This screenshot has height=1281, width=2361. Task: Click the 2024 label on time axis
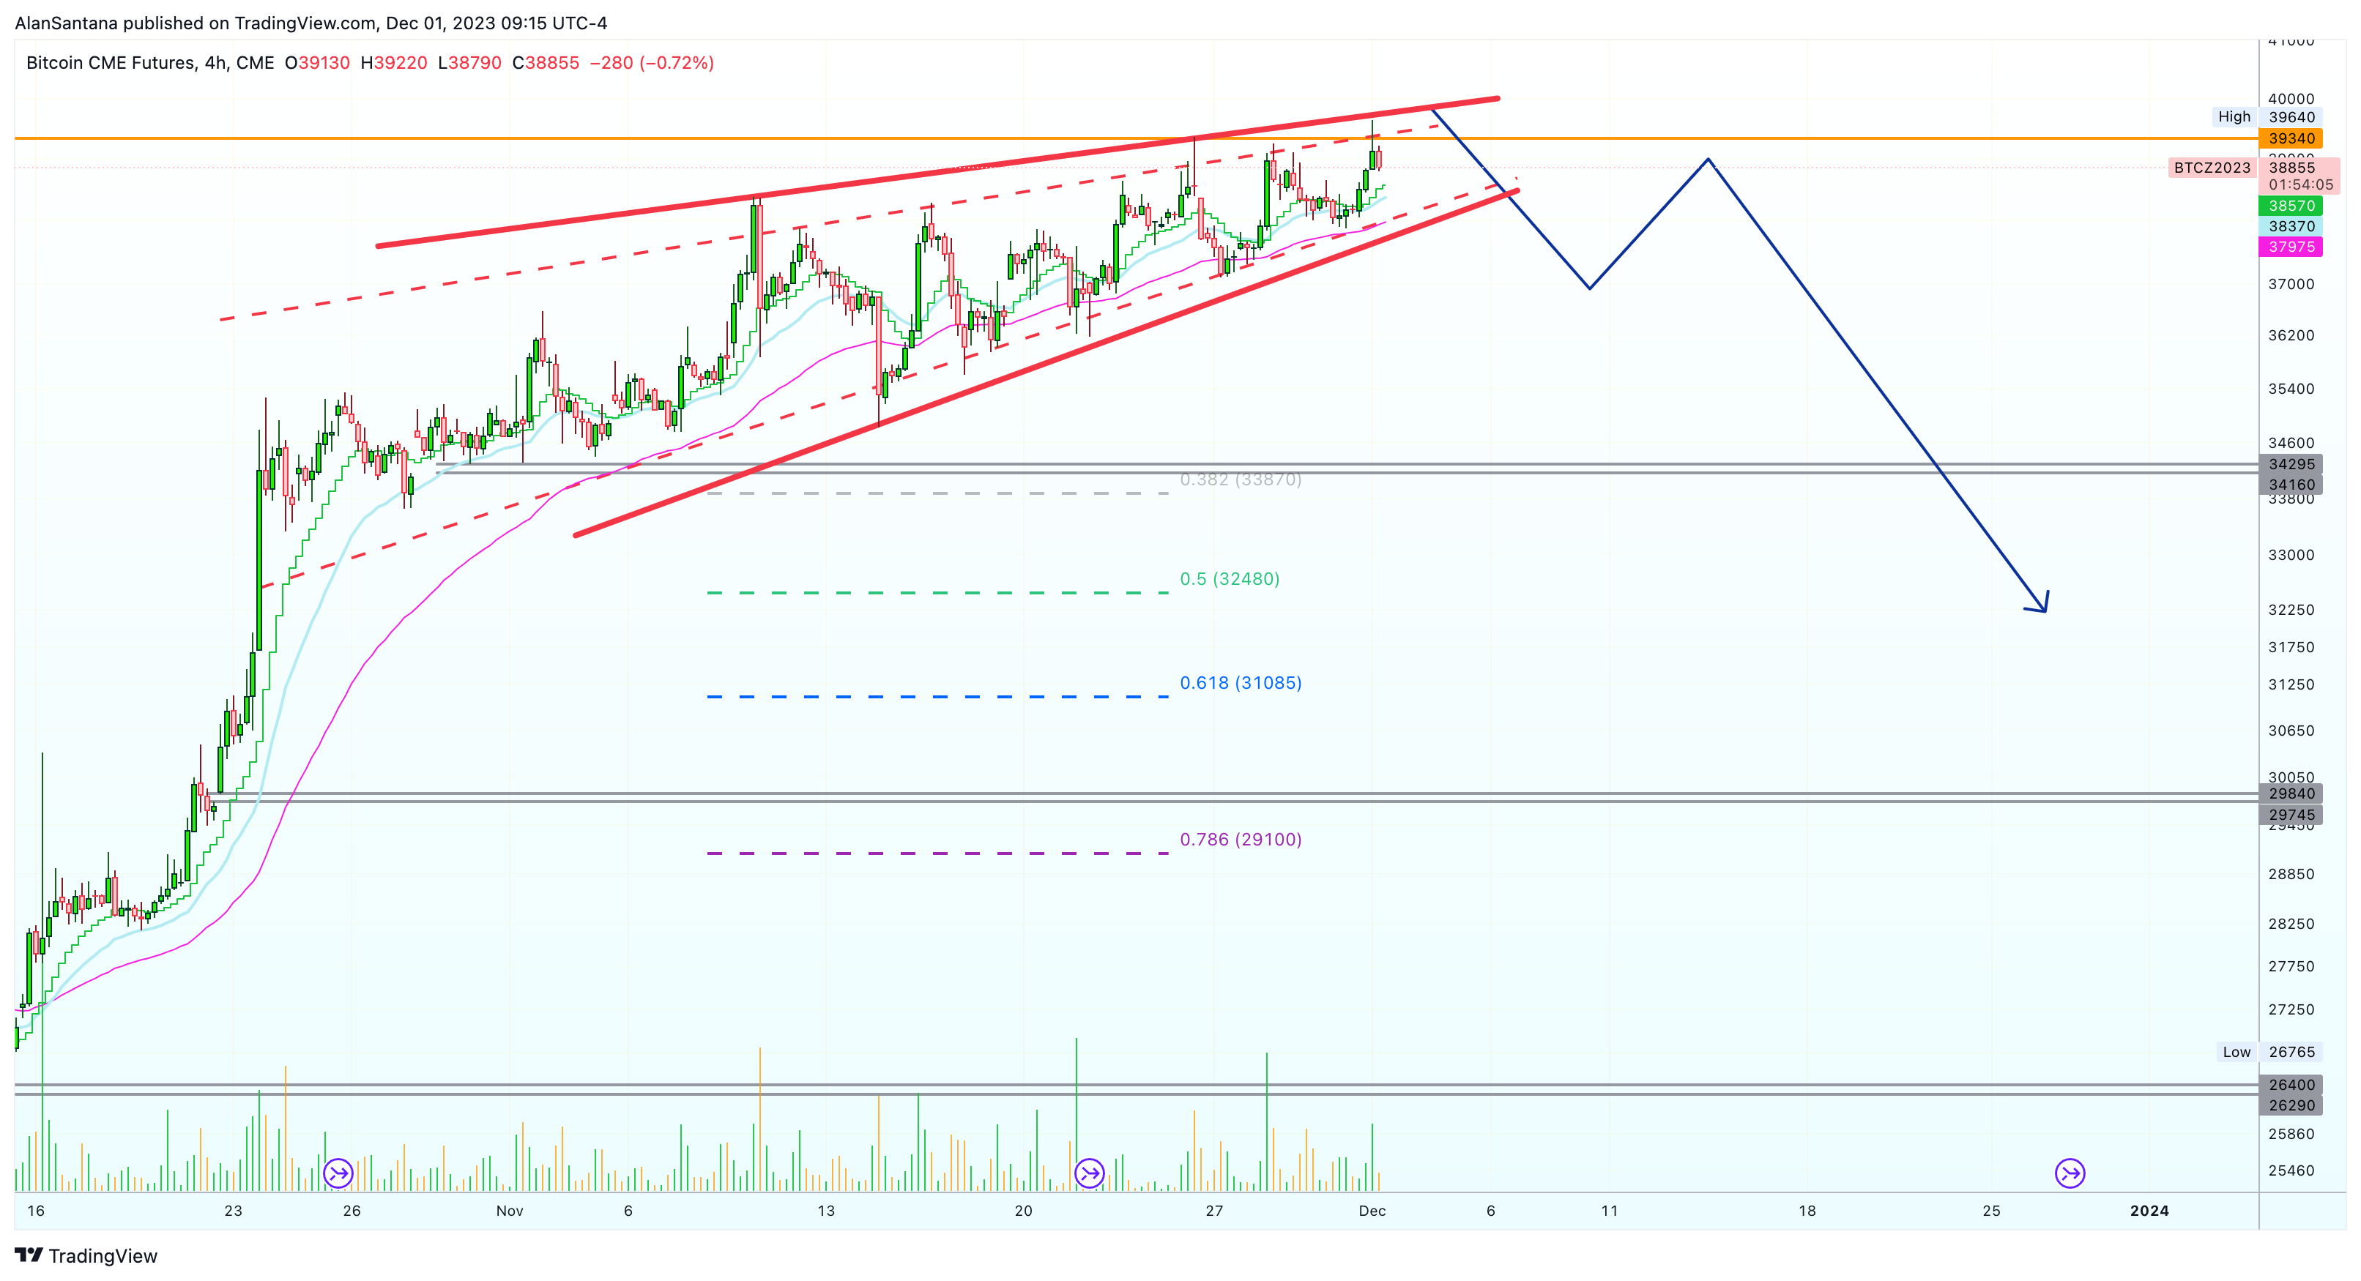point(2149,1211)
